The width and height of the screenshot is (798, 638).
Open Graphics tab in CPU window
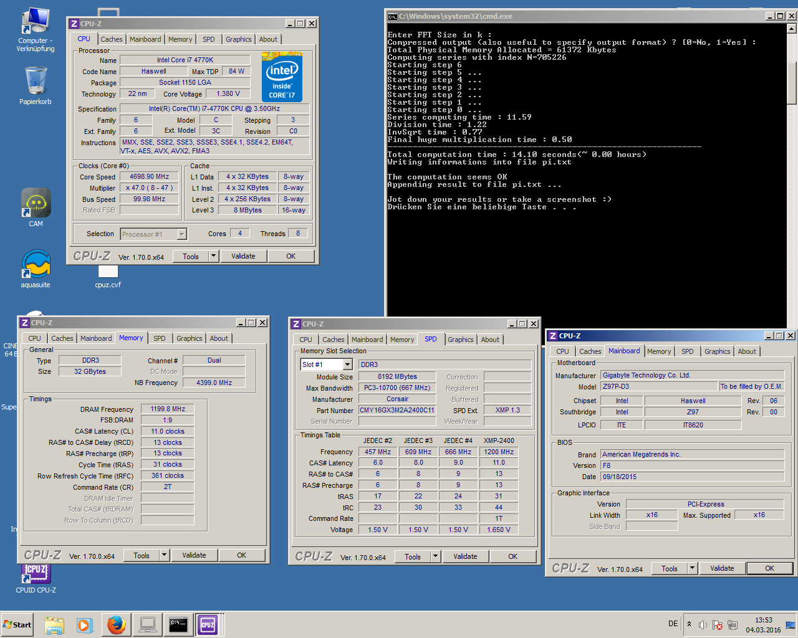[x=239, y=39]
